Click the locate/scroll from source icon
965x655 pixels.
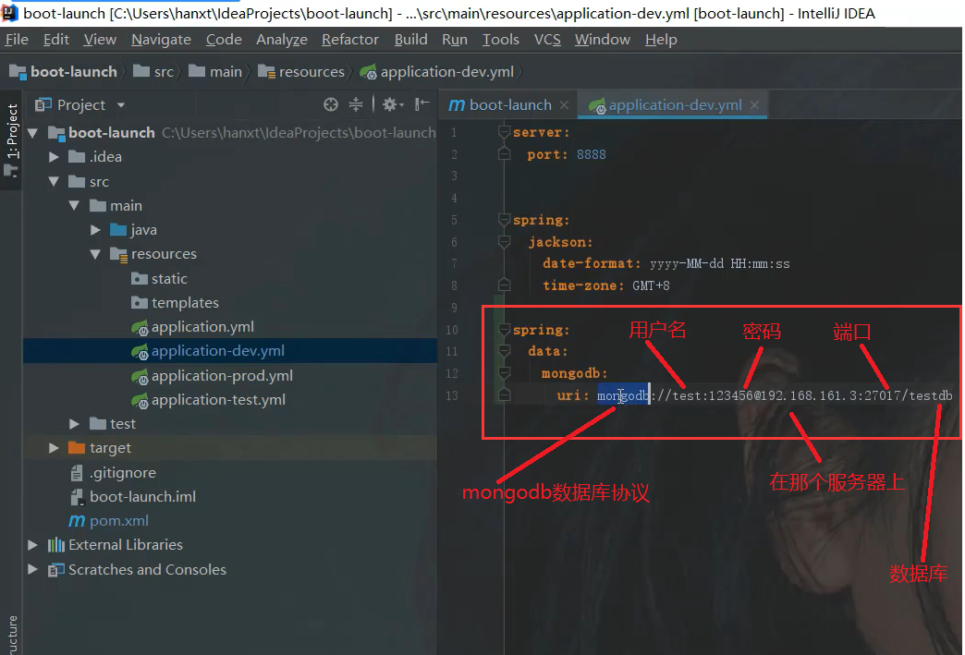[x=331, y=104]
